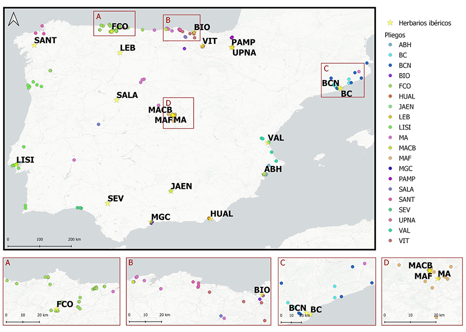Image resolution: width=466 pixels, height=332 pixels.
Task: Click the SEV star marker
Action: click(107, 203)
